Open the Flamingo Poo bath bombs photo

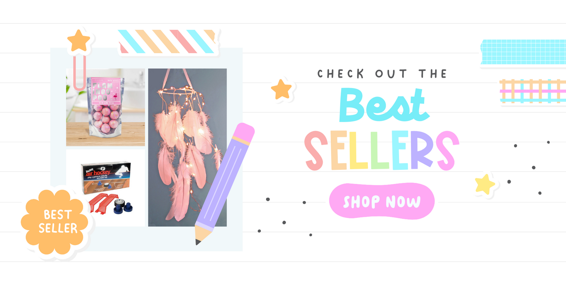point(105,107)
